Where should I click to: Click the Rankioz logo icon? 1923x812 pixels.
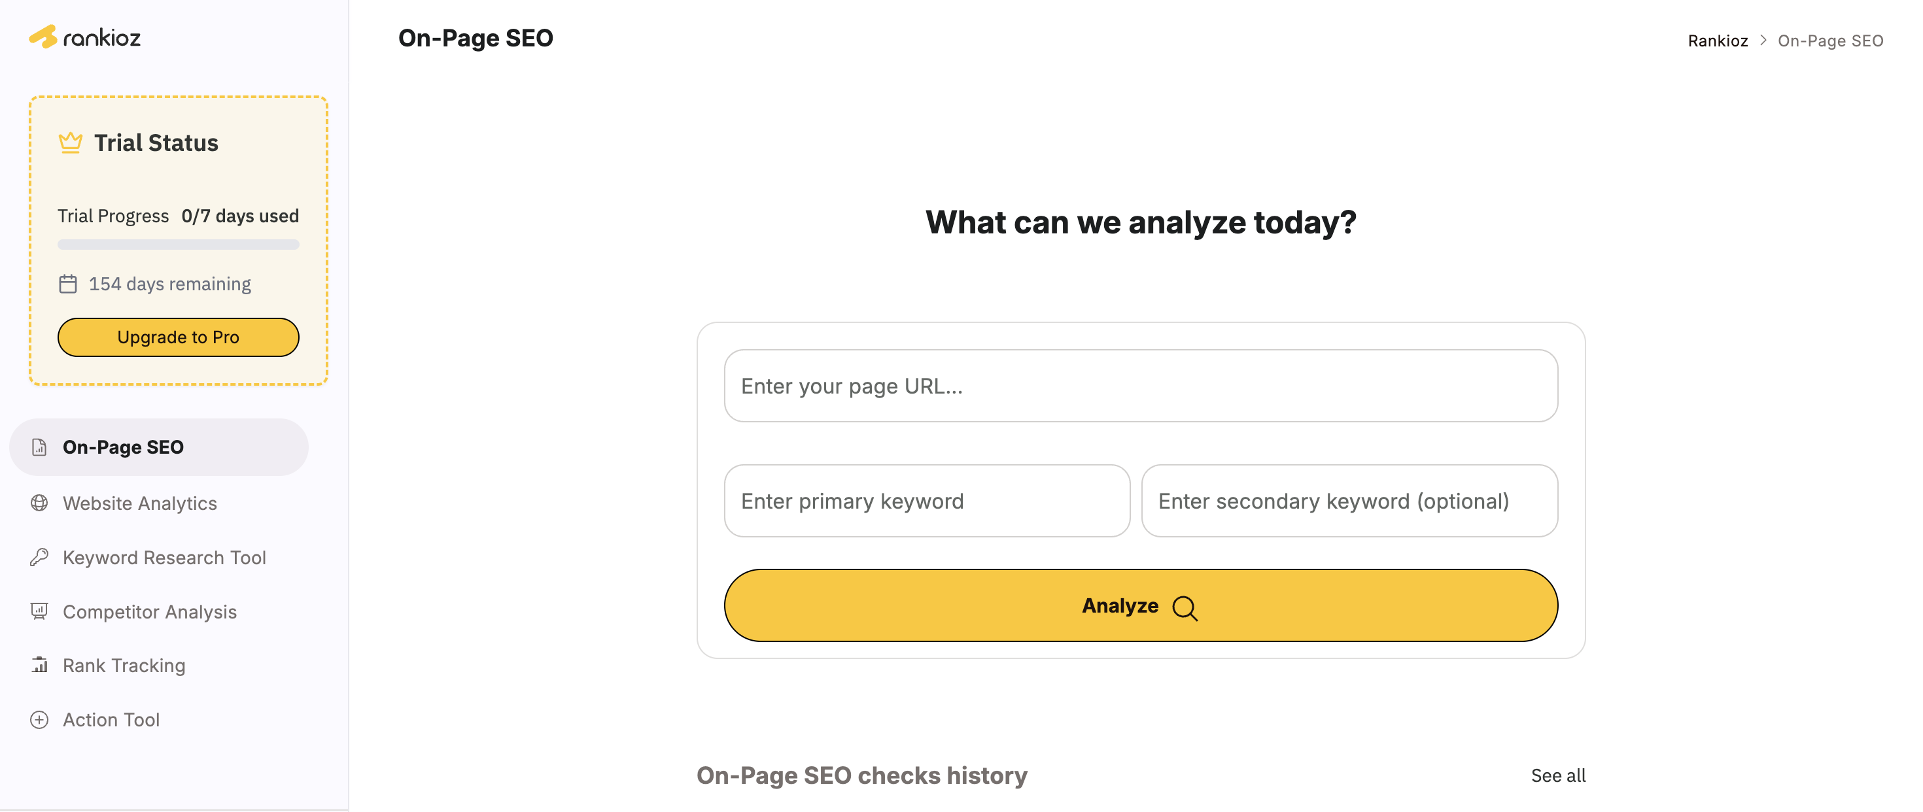43,37
